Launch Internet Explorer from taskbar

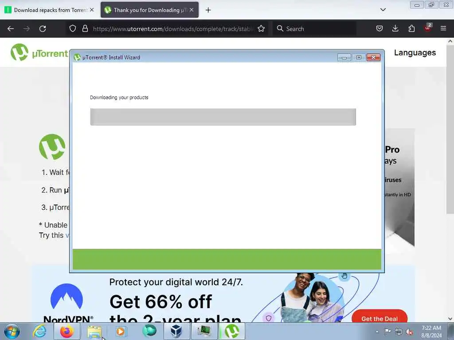[39, 331]
